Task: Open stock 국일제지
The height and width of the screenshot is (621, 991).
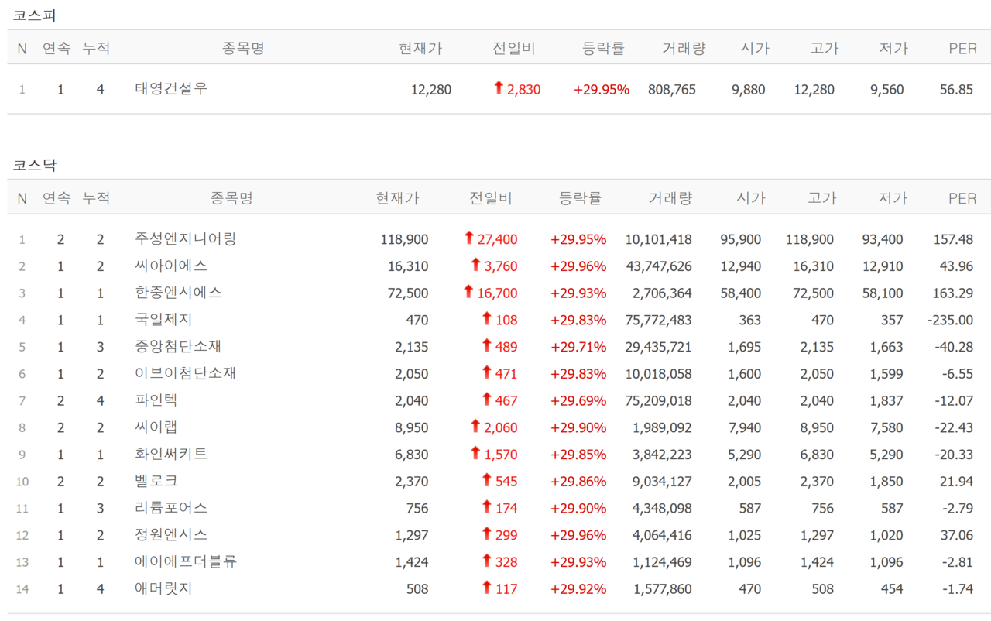Action: (x=163, y=319)
